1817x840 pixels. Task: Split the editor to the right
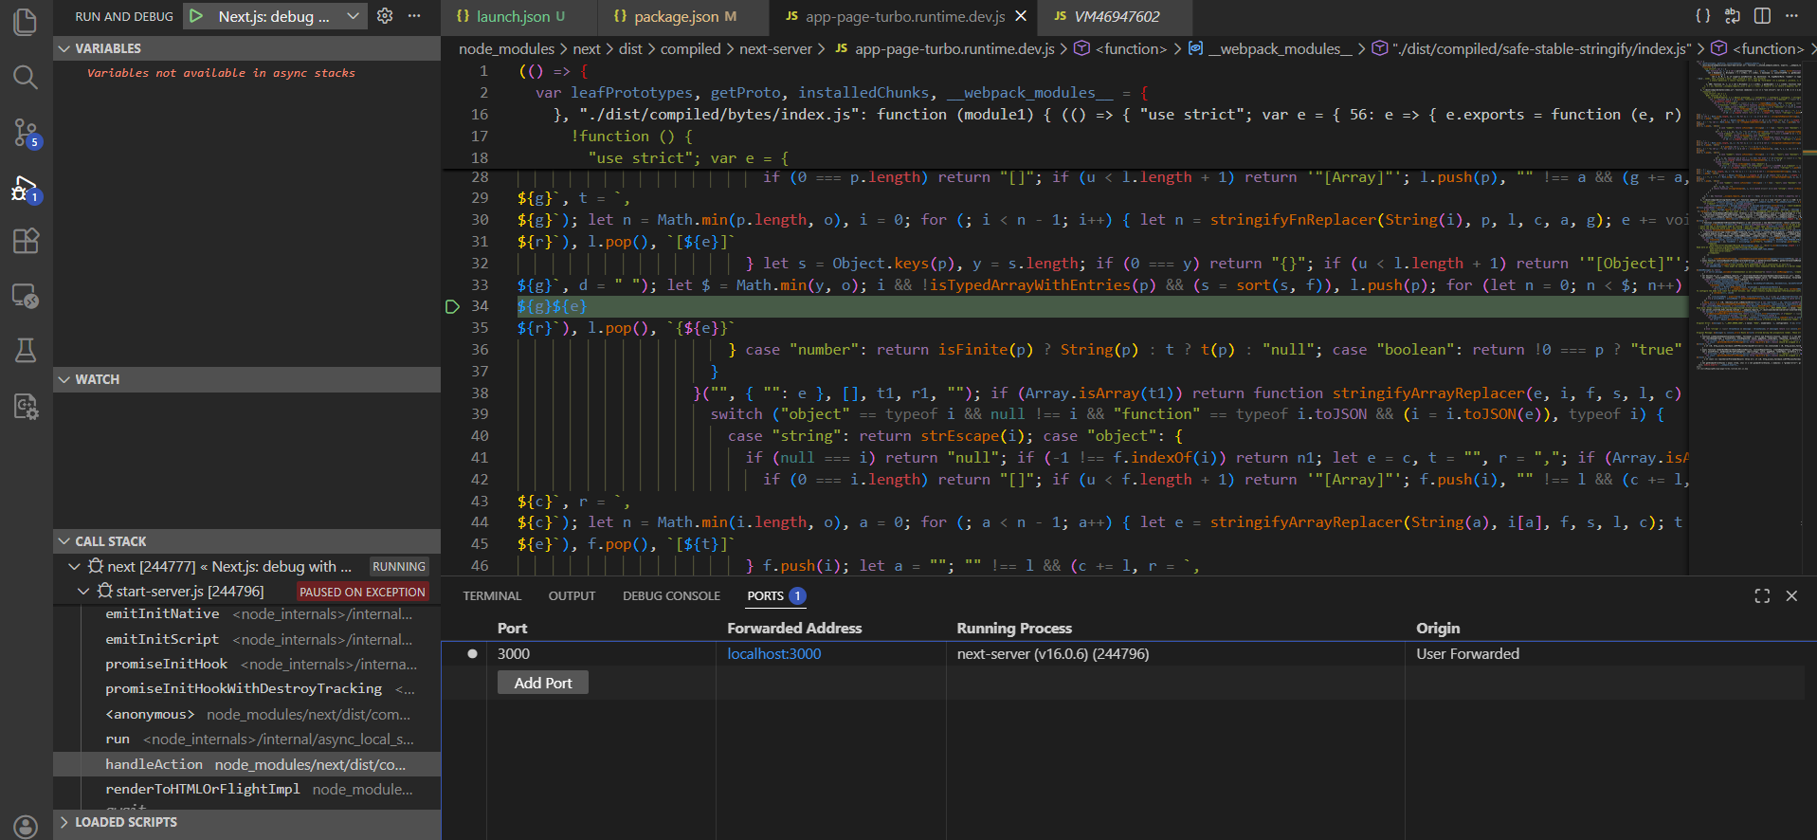(1762, 16)
